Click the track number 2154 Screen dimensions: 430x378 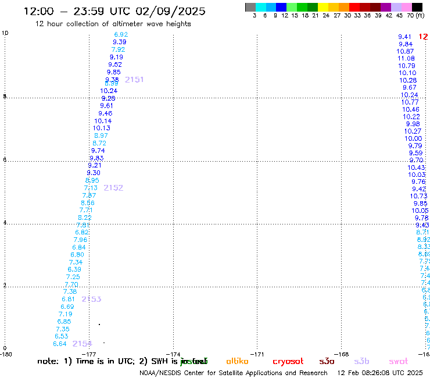coord(83,344)
